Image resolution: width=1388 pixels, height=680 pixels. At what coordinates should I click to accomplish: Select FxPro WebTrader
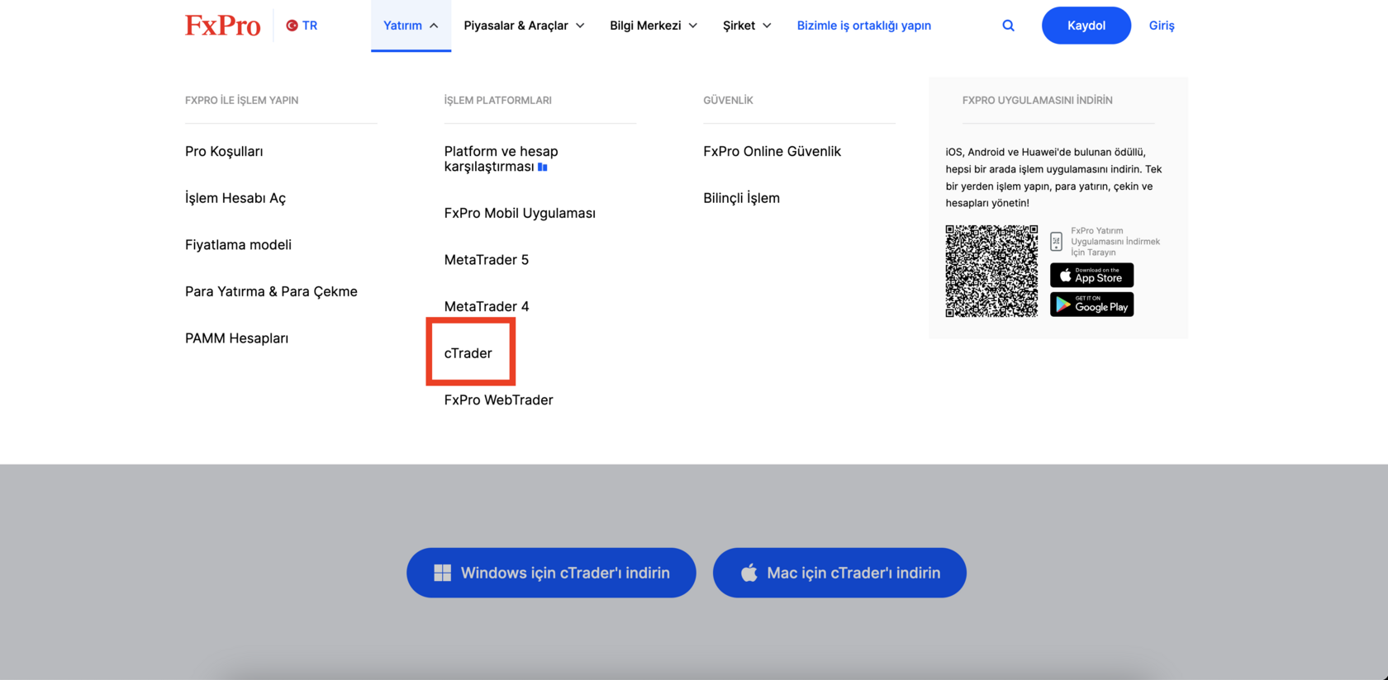tap(498, 400)
